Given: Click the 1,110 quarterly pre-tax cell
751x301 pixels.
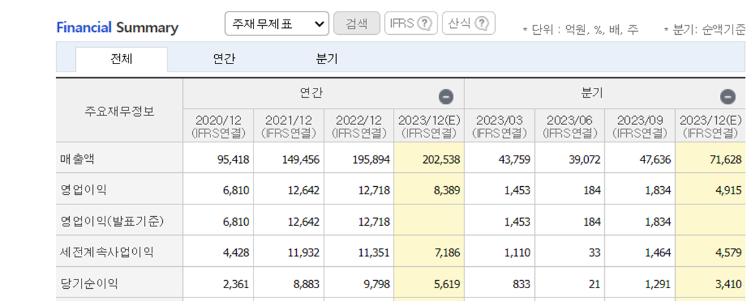Looking at the screenshot, I should (x=499, y=252).
